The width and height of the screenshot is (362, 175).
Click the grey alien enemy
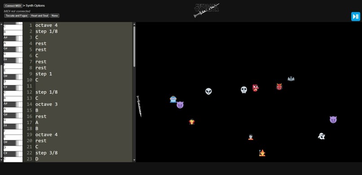[208, 91]
